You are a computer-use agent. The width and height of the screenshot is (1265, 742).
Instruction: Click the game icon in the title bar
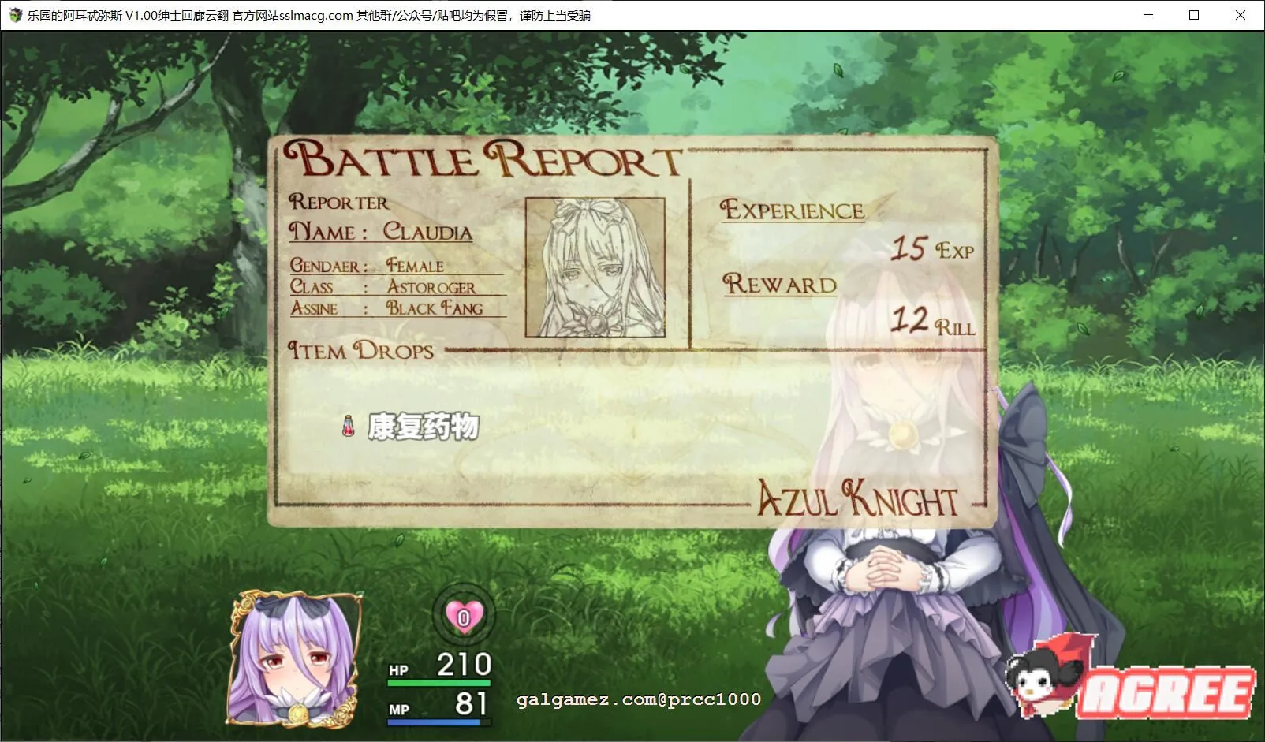[x=15, y=15]
